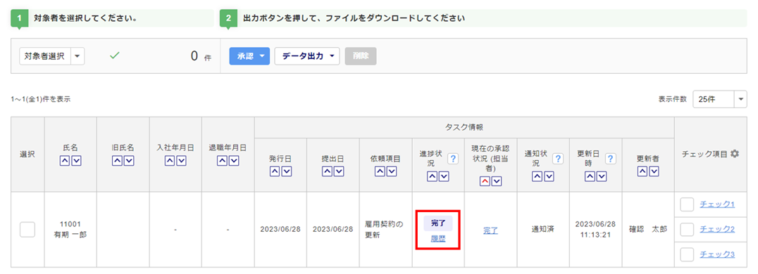Image resolution: width=758 pixels, height=274 pixels.
Task: Tick the チェック1 checkbox
Action: pyautogui.click(x=688, y=205)
